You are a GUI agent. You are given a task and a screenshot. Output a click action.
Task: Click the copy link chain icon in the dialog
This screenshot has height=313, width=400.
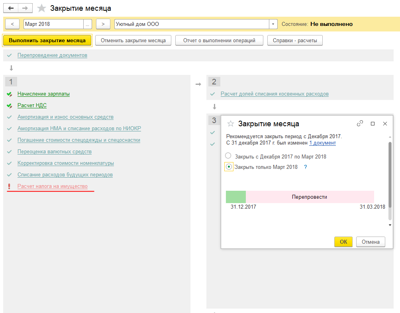(360, 123)
